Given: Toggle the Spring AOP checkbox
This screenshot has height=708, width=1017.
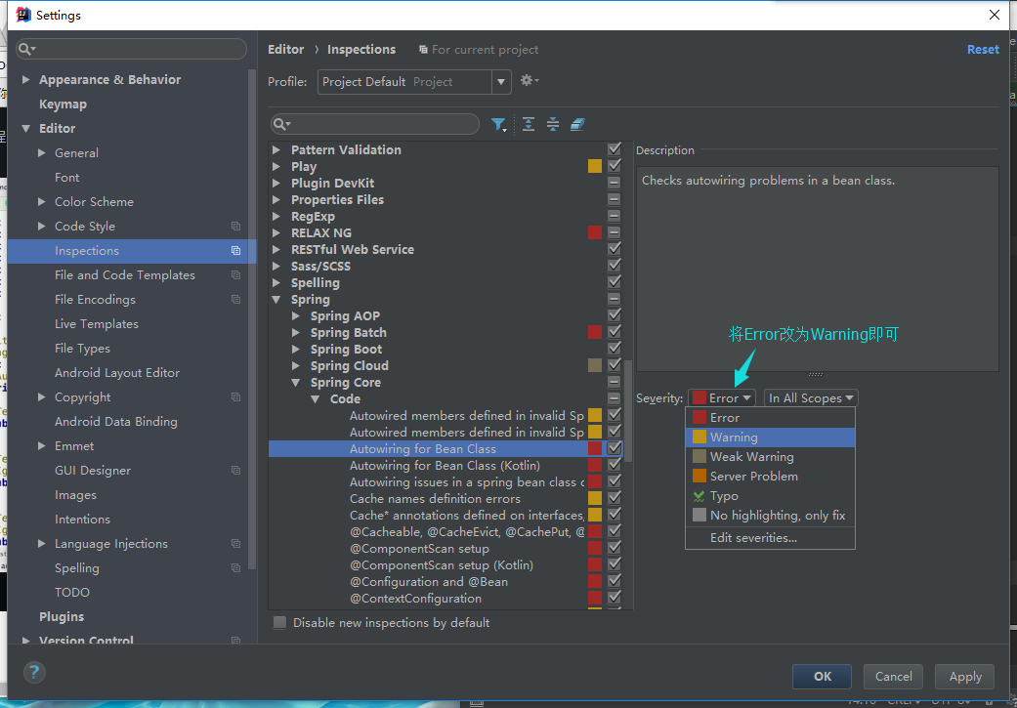Looking at the screenshot, I should [614, 315].
